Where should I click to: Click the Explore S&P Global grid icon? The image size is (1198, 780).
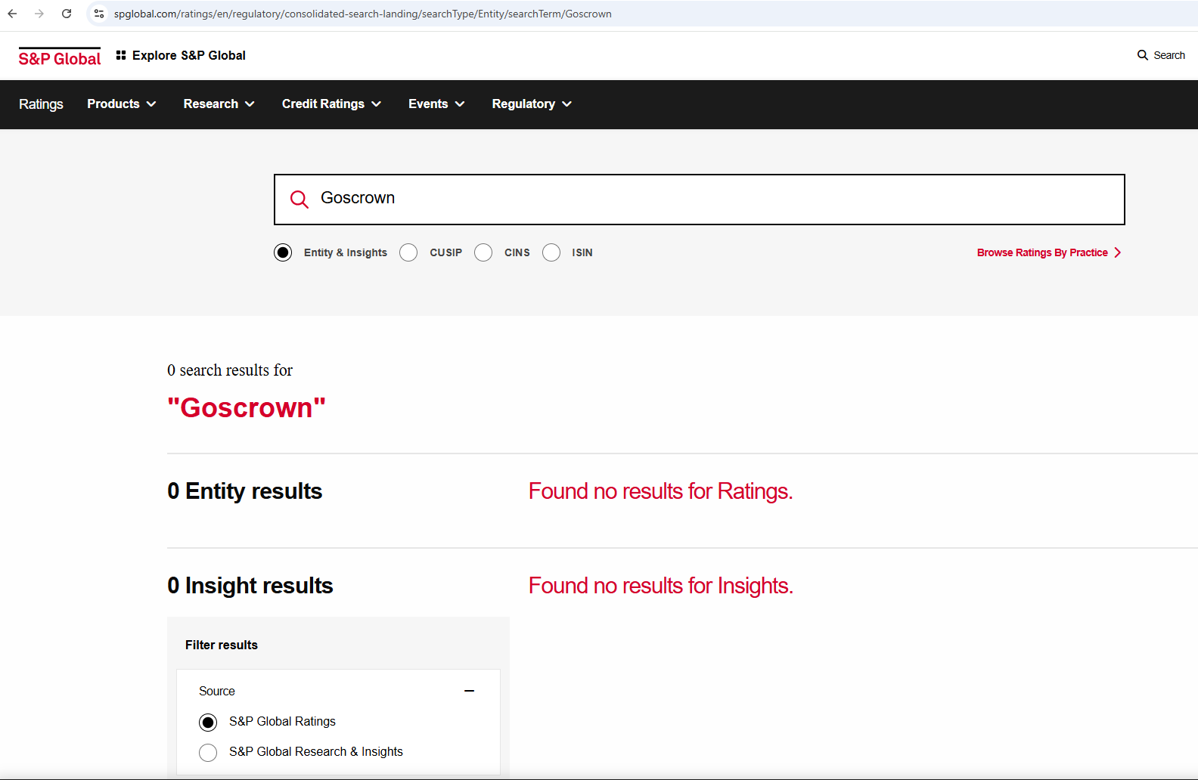pos(121,55)
